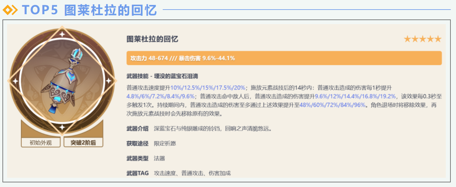Click the values 4.8%/6%/7.2%/8.4%/9.6%
The height and width of the screenshot is (187, 456).
tap(161, 96)
